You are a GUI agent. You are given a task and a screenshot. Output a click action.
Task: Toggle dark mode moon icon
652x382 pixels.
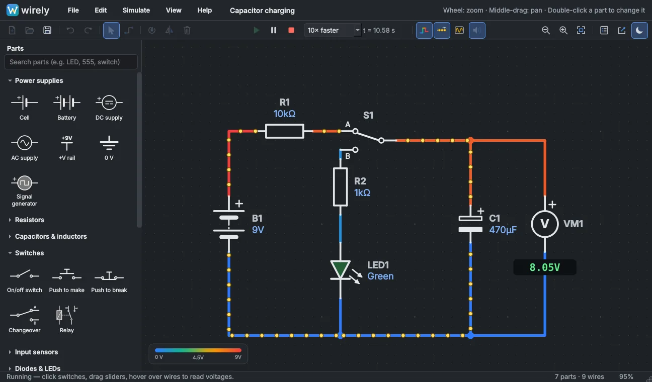click(639, 30)
